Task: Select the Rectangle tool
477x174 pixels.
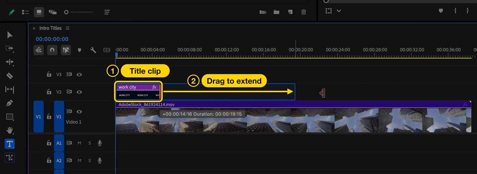Action: (x=10, y=117)
